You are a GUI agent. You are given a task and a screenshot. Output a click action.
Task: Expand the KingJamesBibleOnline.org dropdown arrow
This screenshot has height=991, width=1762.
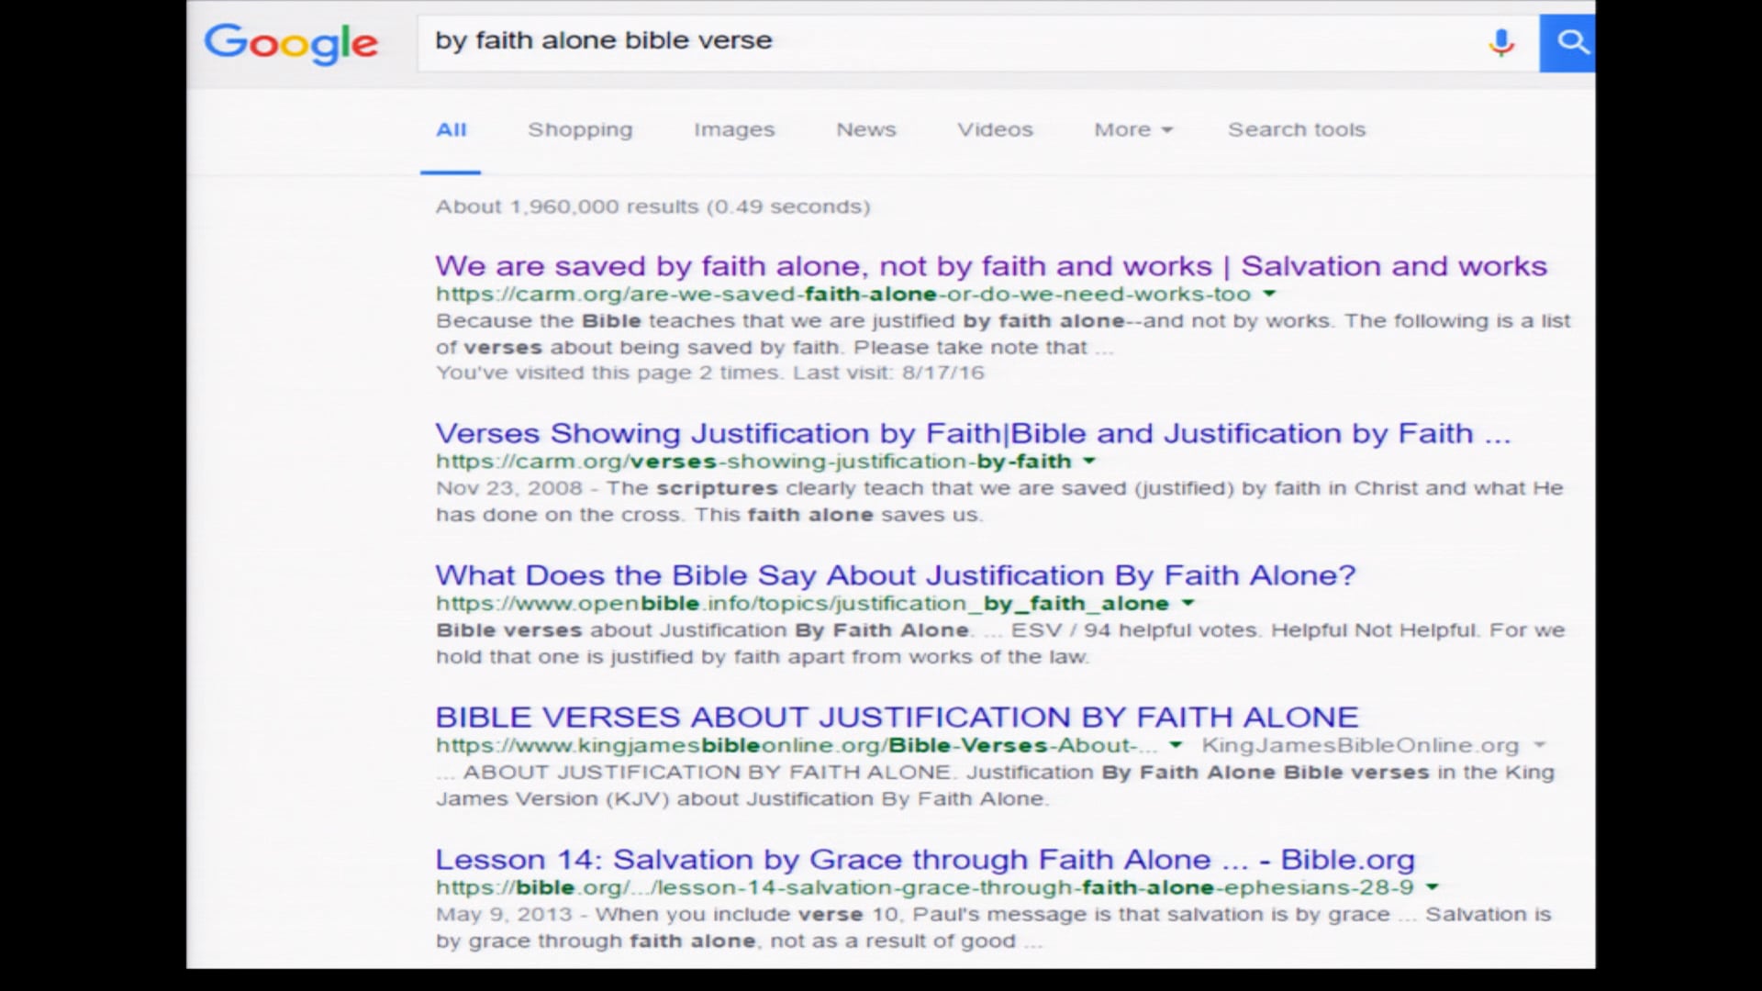(1539, 745)
